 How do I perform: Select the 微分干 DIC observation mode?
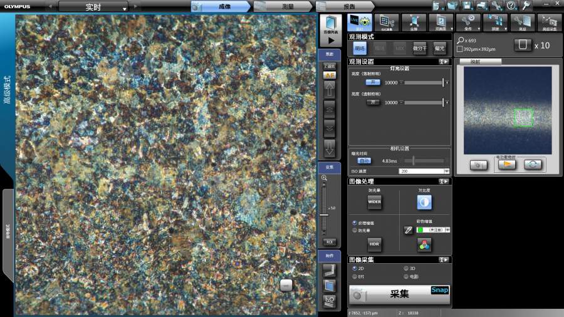point(420,48)
